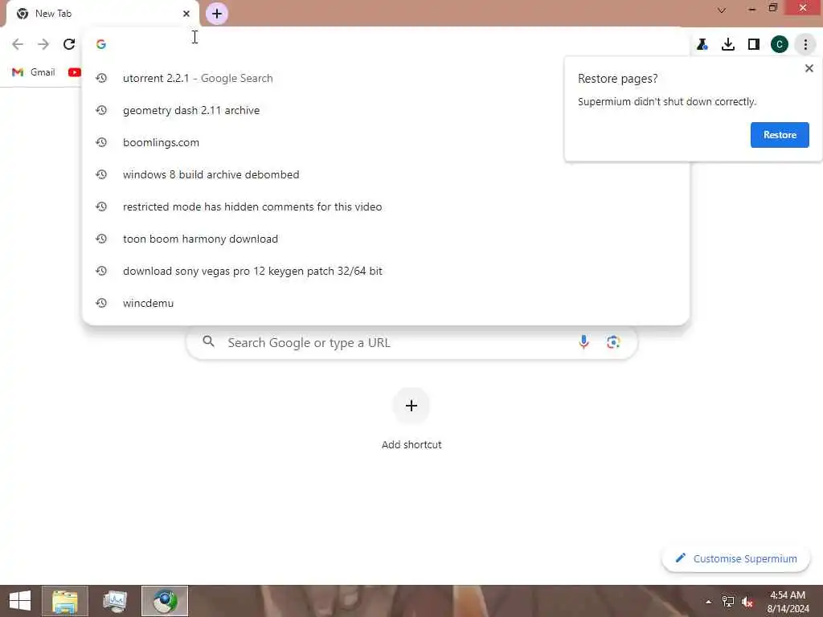Go back using the back arrow
Viewport: 823px width, 617px height.
coord(18,44)
